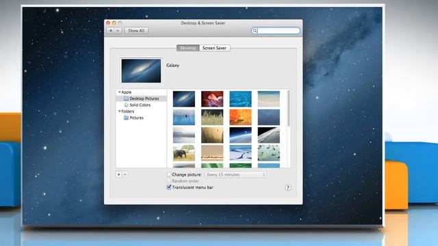Choose the floating lily pads wallpaper thumbnail
This screenshot has height=246, width=438.
pyautogui.click(x=269, y=153)
